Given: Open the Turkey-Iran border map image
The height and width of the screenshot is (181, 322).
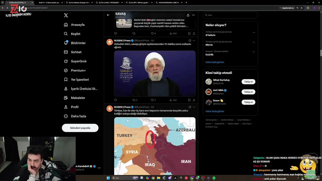Looking at the screenshot, I should click(x=155, y=146).
